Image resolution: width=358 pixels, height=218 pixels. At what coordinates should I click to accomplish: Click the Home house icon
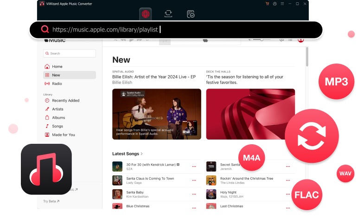47,66
